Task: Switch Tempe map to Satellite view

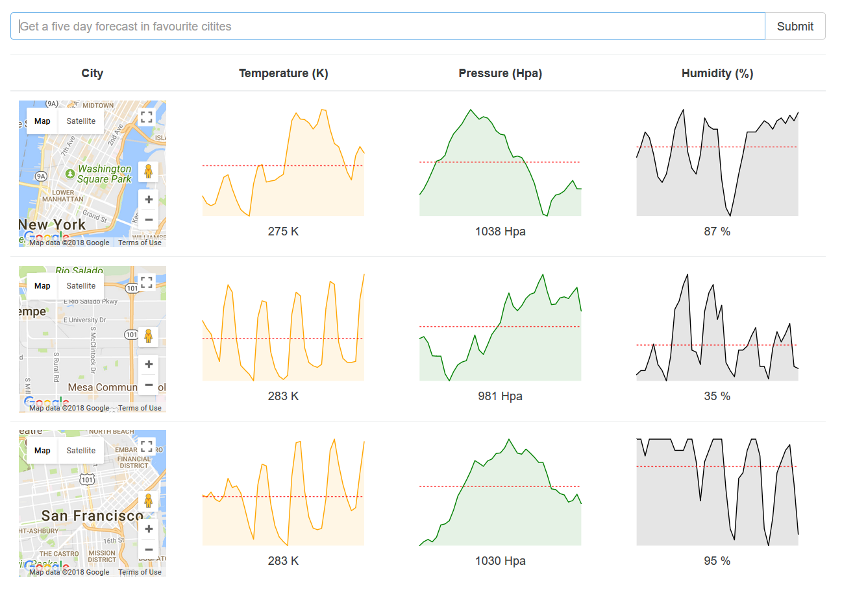Action: 81,286
